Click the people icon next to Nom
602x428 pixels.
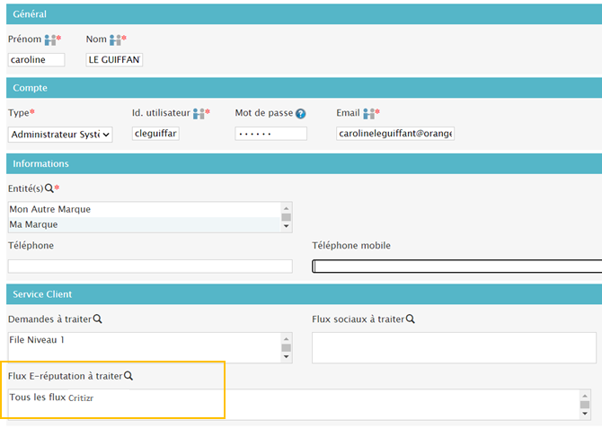(x=116, y=40)
